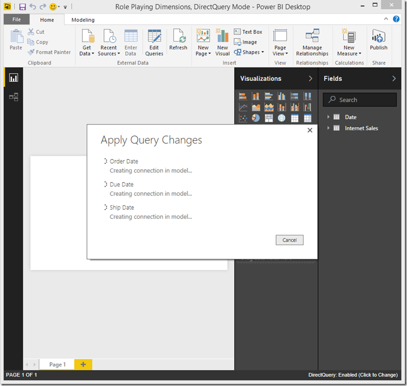Screen dimensions: 407x386
Task: Expand the Internet Sales table in Fields
Action: pyautogui.click(x=328, y=128)
